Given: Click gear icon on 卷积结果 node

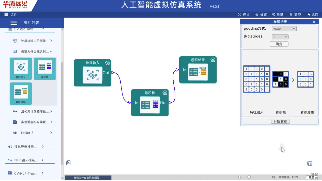Looking at the screenshot, I should pyautogui.click(x=213, y=60).
